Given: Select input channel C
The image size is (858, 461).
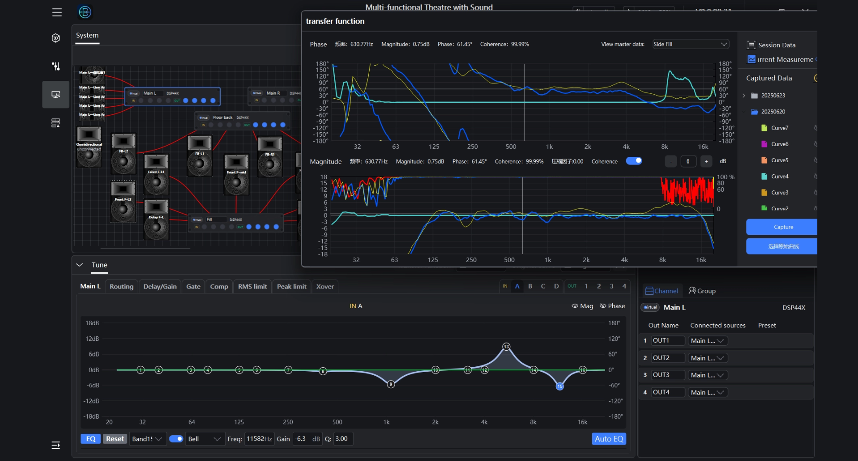Looking at the screenshot, I should click(x=543, y=286).
